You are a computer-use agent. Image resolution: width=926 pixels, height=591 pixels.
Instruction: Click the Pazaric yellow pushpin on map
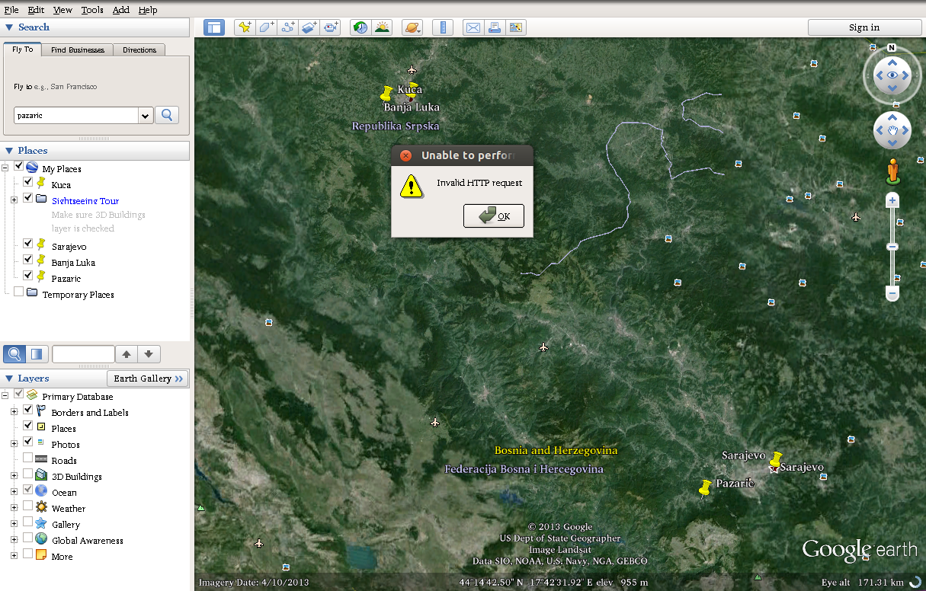(705, 488)
